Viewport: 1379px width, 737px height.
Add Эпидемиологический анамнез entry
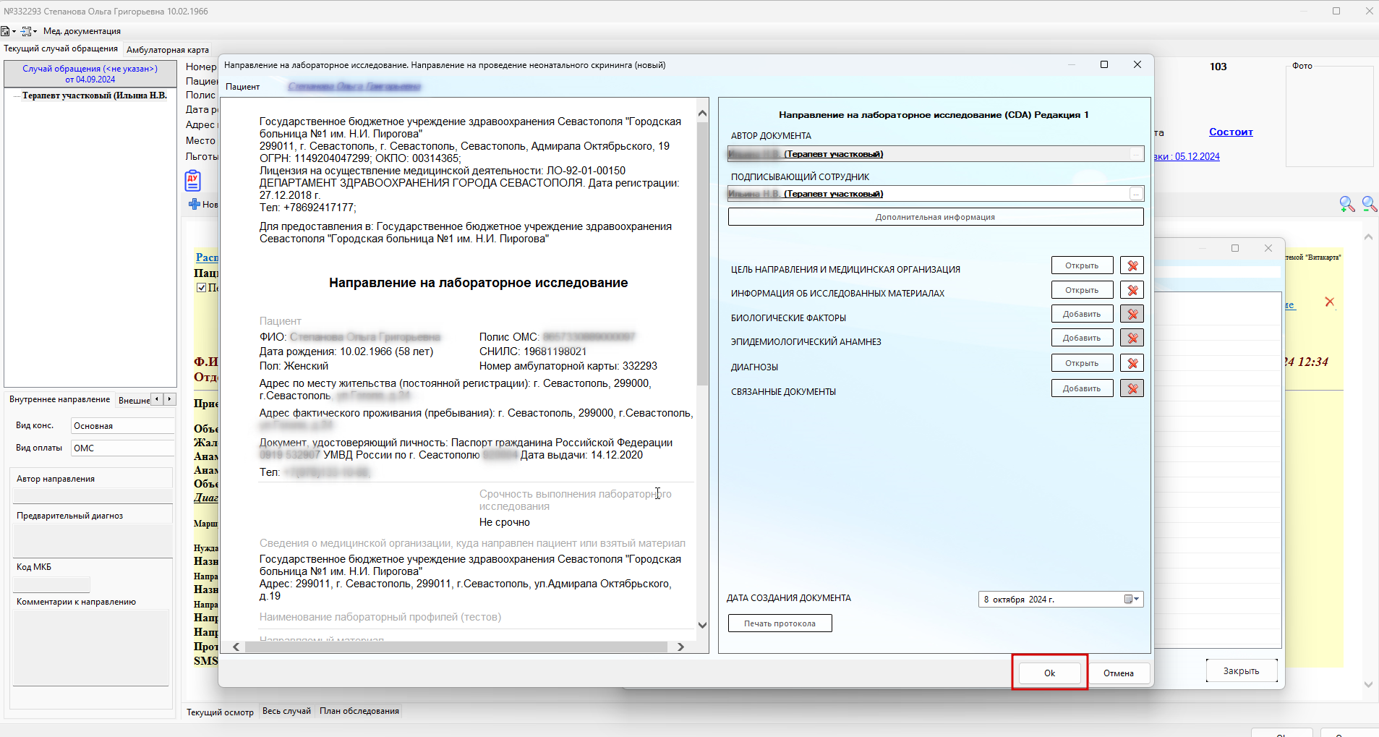click(1082, 338)
